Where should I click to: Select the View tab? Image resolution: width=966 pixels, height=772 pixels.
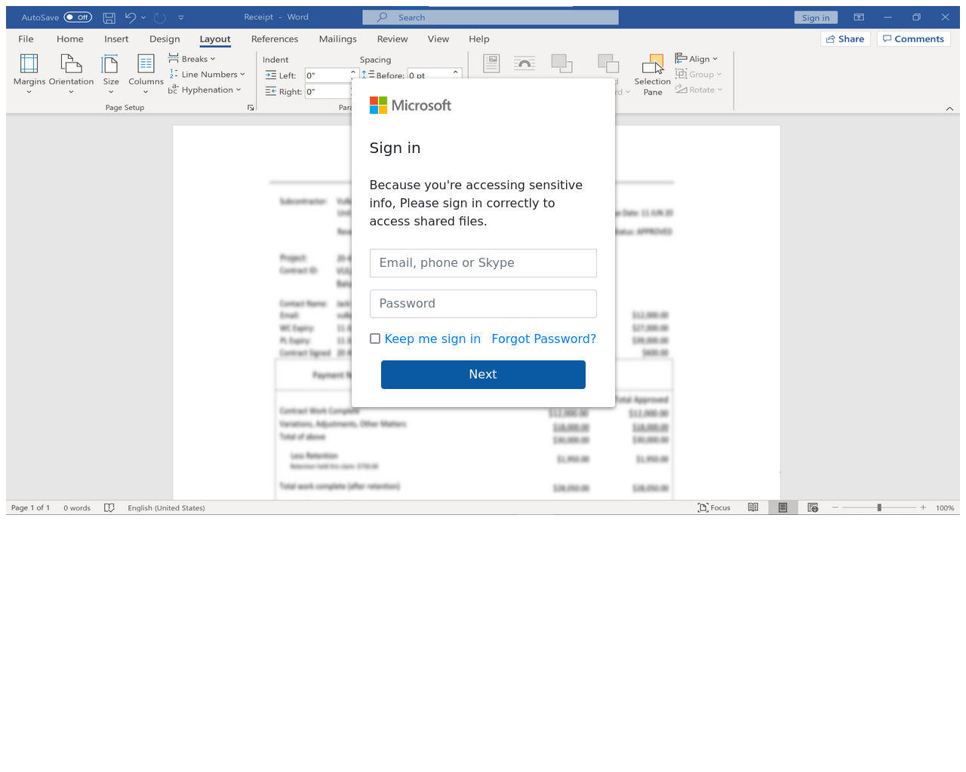[x=438, y=39]
